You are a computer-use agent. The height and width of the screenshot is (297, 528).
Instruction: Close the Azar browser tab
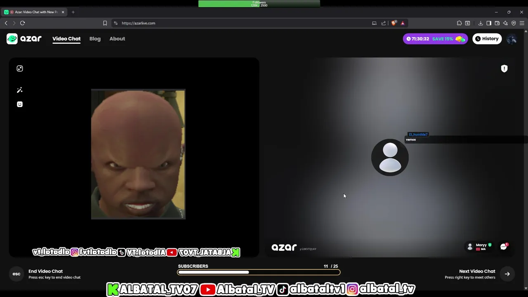[x=63, y=12]
